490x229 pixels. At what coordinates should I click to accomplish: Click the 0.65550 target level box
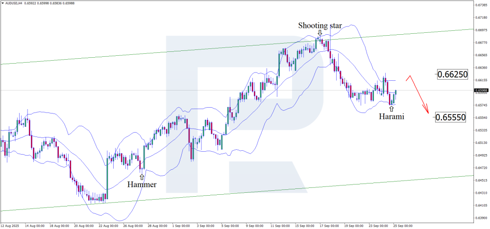coord(452,117)
